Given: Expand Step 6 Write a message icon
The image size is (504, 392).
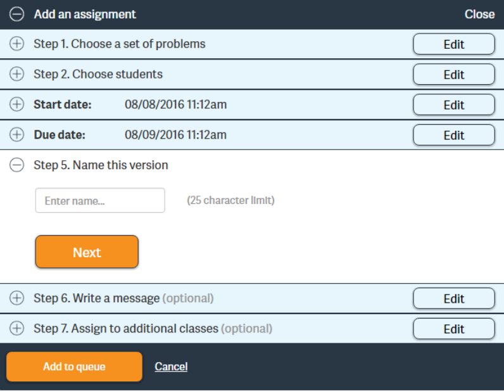Looking at the screenshot, I should 17,298.
